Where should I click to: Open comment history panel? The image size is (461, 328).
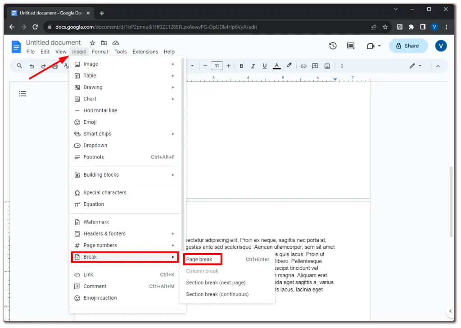pyautogui.click(x=350, y=46)
